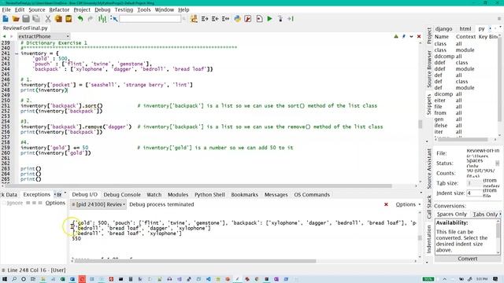
Task: Click the Indent size input field
Action: 474,193
